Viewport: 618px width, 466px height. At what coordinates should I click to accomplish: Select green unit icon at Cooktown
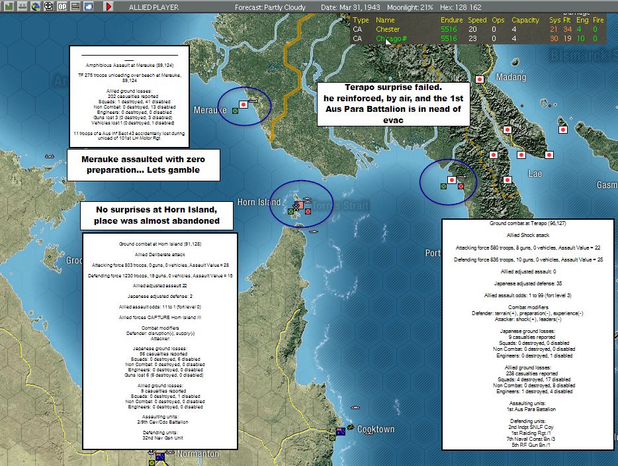coord(332,438)
